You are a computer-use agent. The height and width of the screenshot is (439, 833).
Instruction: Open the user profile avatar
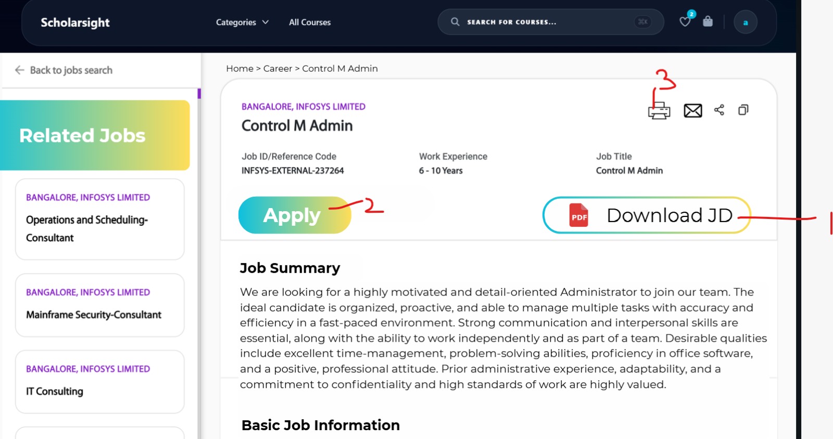[746, 22]
